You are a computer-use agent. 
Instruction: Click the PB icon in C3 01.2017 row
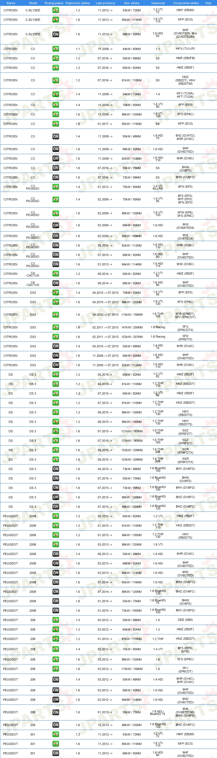(55, 124)
